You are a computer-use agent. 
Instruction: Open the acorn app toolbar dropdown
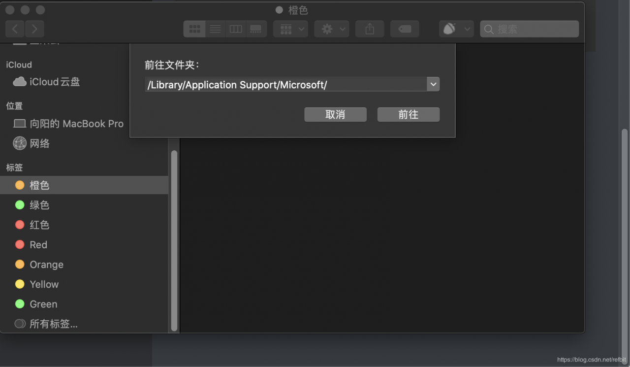tap(456, 29)
